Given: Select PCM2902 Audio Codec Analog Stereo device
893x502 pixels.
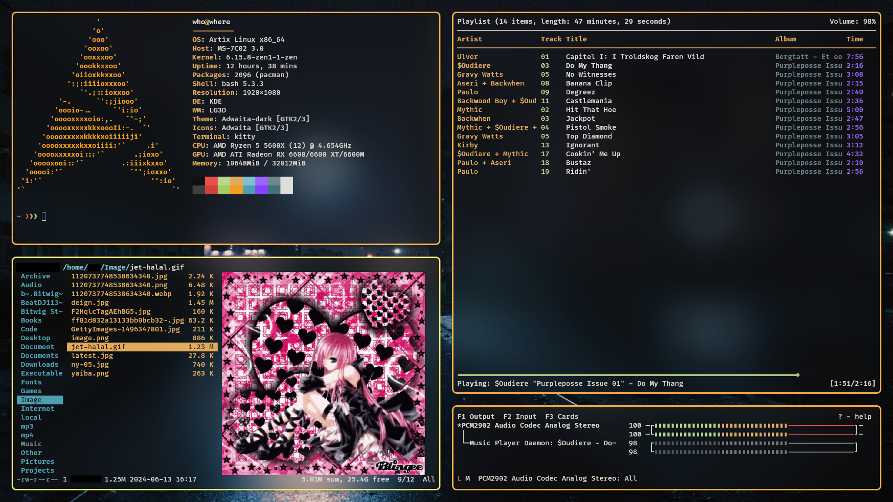Looking at the screenshot, I should (528, 425).
